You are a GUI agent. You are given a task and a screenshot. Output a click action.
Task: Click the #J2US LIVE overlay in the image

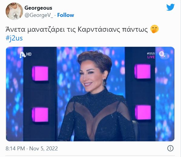pyautogui.click(x=151, y=55)
